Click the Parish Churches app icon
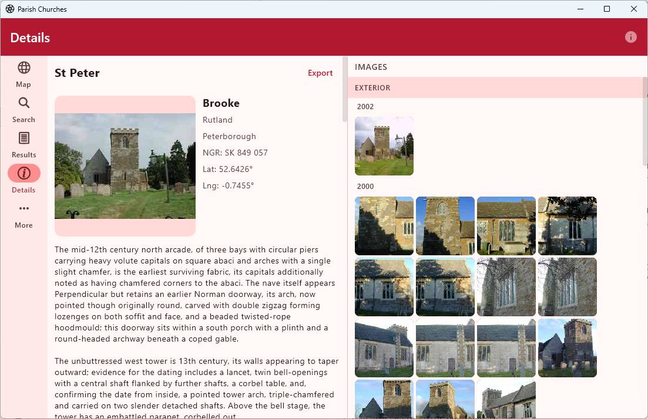 [x=10, y=9]
